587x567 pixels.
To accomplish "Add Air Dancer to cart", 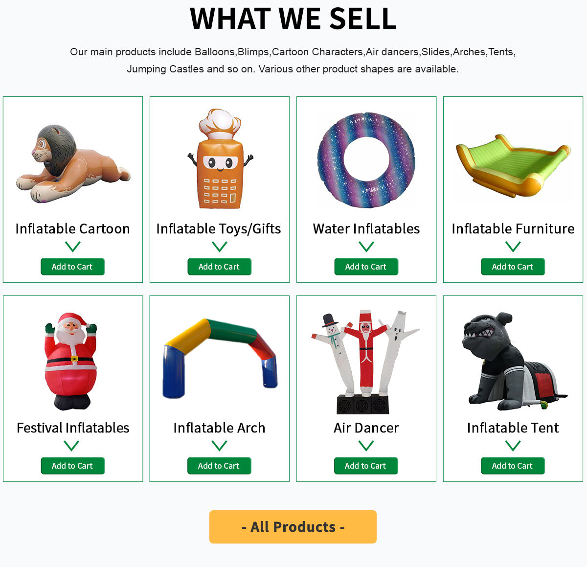I will 366,466.
